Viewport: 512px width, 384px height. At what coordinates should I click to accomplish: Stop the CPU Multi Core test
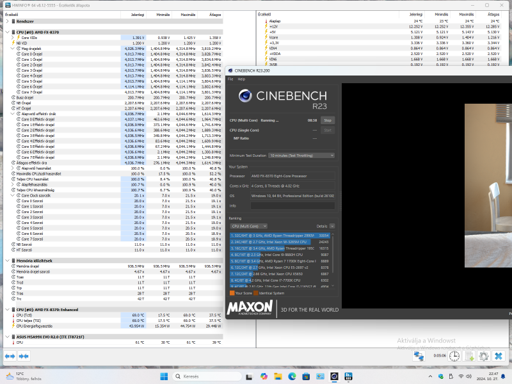(x=328, y=120)
